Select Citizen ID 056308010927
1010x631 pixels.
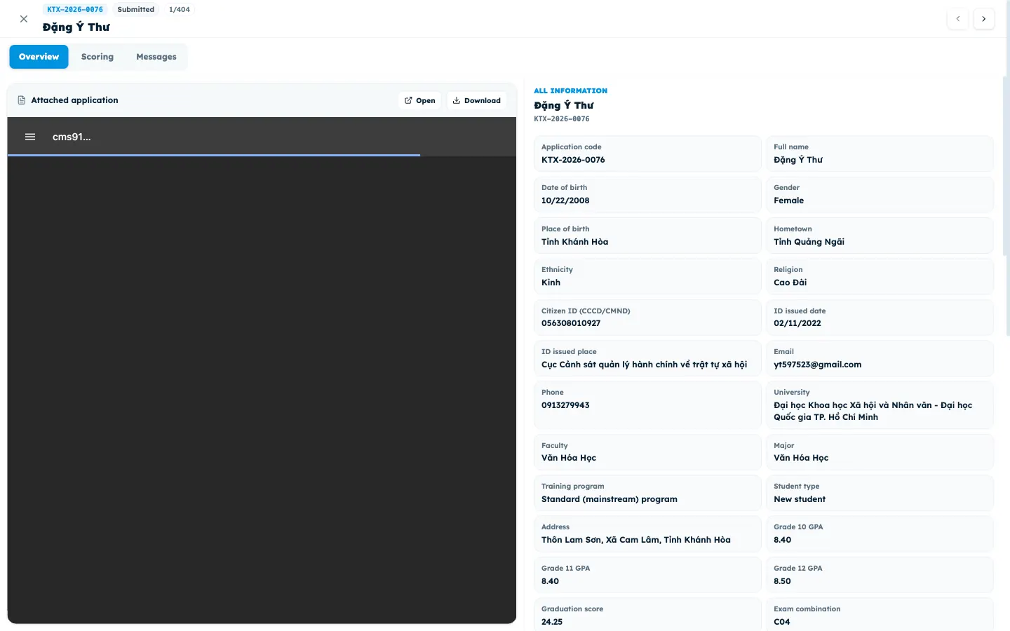571,323
